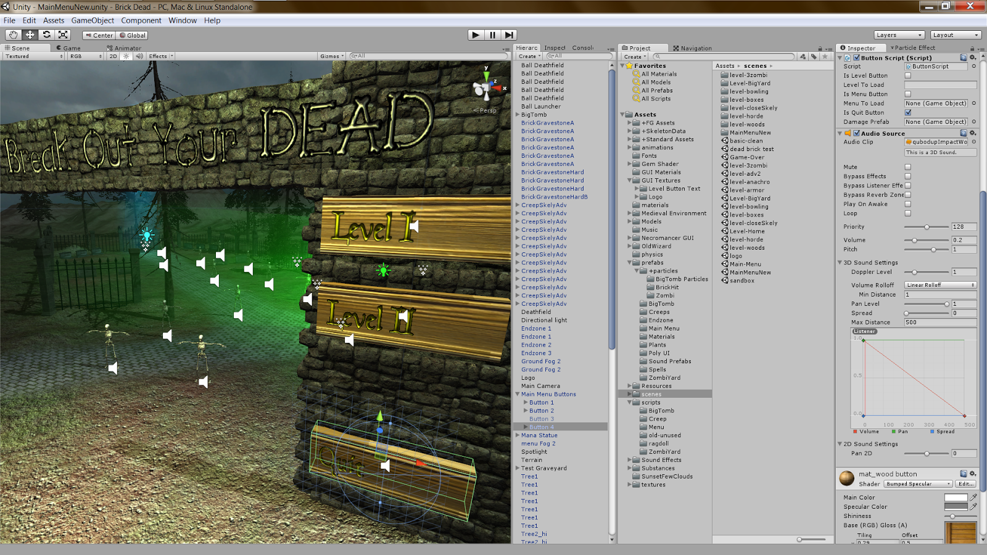Viewport: 987px width, 555px height.
Task: Select All Materials favorite search
Action: point(659,74)
